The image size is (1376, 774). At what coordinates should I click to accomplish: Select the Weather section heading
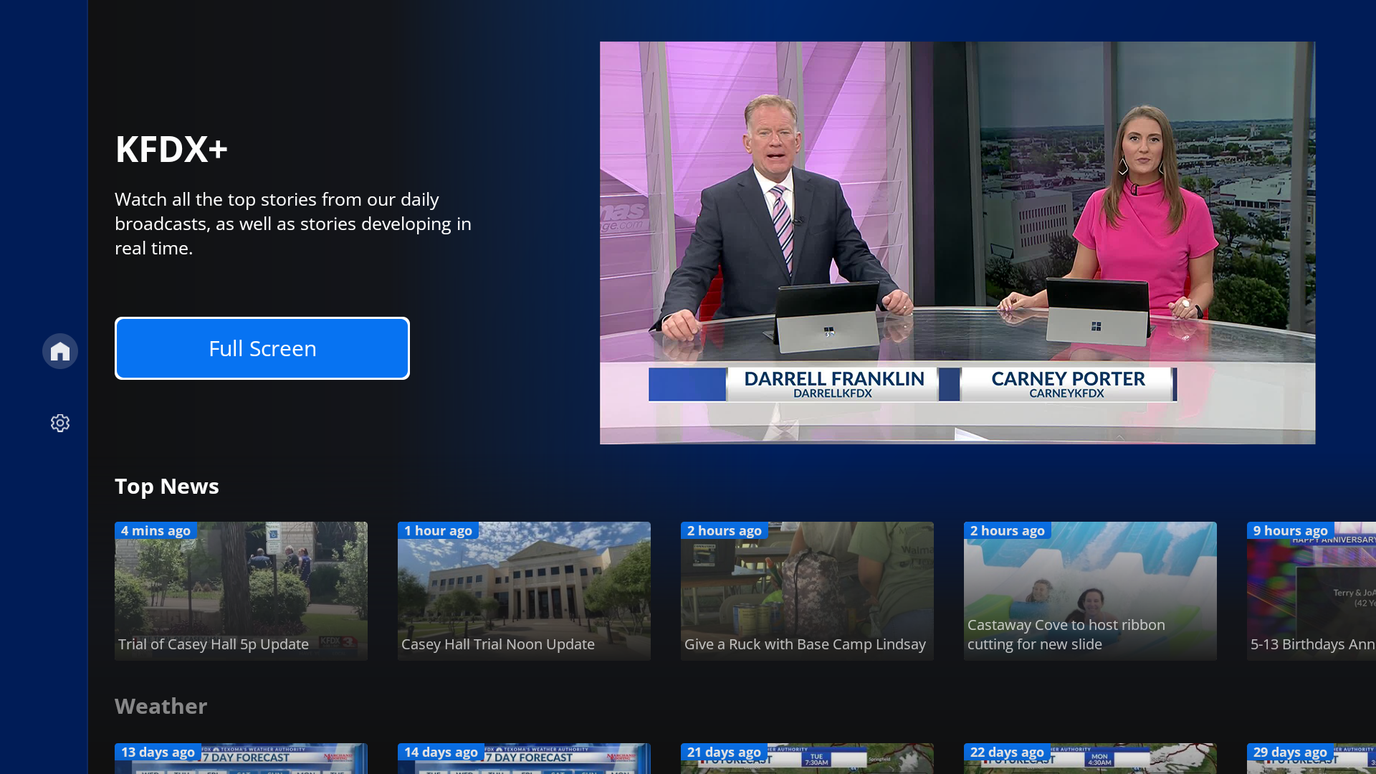coord(161,707)
